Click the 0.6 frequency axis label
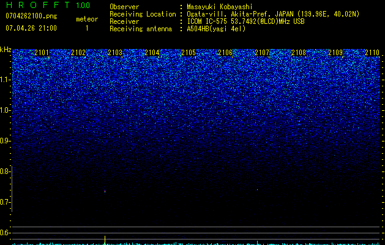 (x=6, y=233)
